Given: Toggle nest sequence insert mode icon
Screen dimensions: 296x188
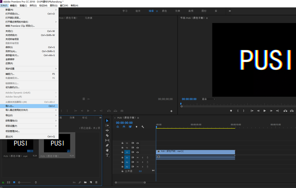Looking at the screenshot, I should click(118, 127).
